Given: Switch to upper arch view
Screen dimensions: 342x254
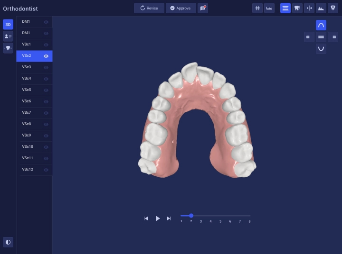Looking at the screenshot, I should click(x=321, y=25).
